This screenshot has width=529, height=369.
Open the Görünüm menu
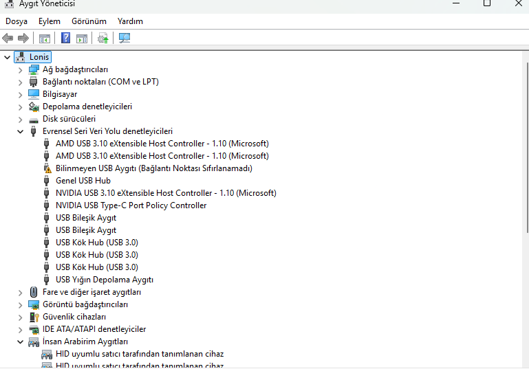(x=89, y=21)
